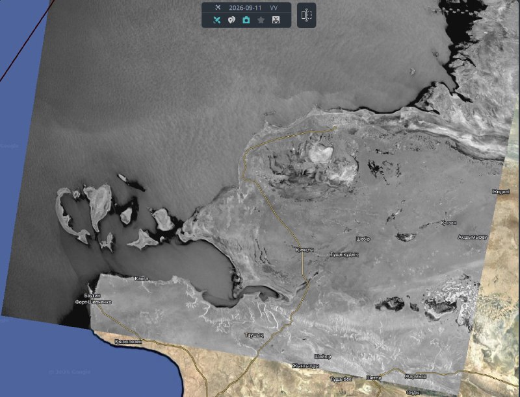520x397 pixels.
Task: Click the Таушық place label
Action: [x=254, y=335]
